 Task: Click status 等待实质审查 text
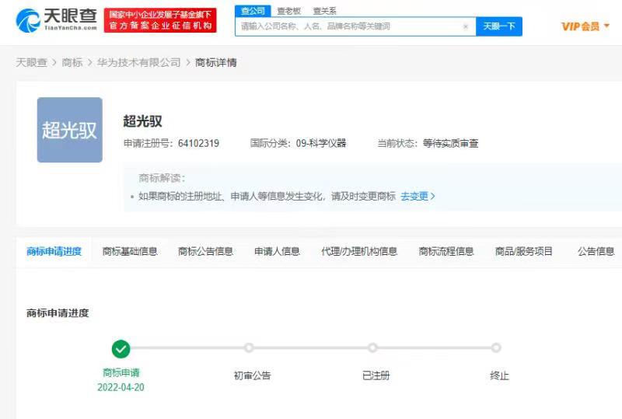point(450,143)
